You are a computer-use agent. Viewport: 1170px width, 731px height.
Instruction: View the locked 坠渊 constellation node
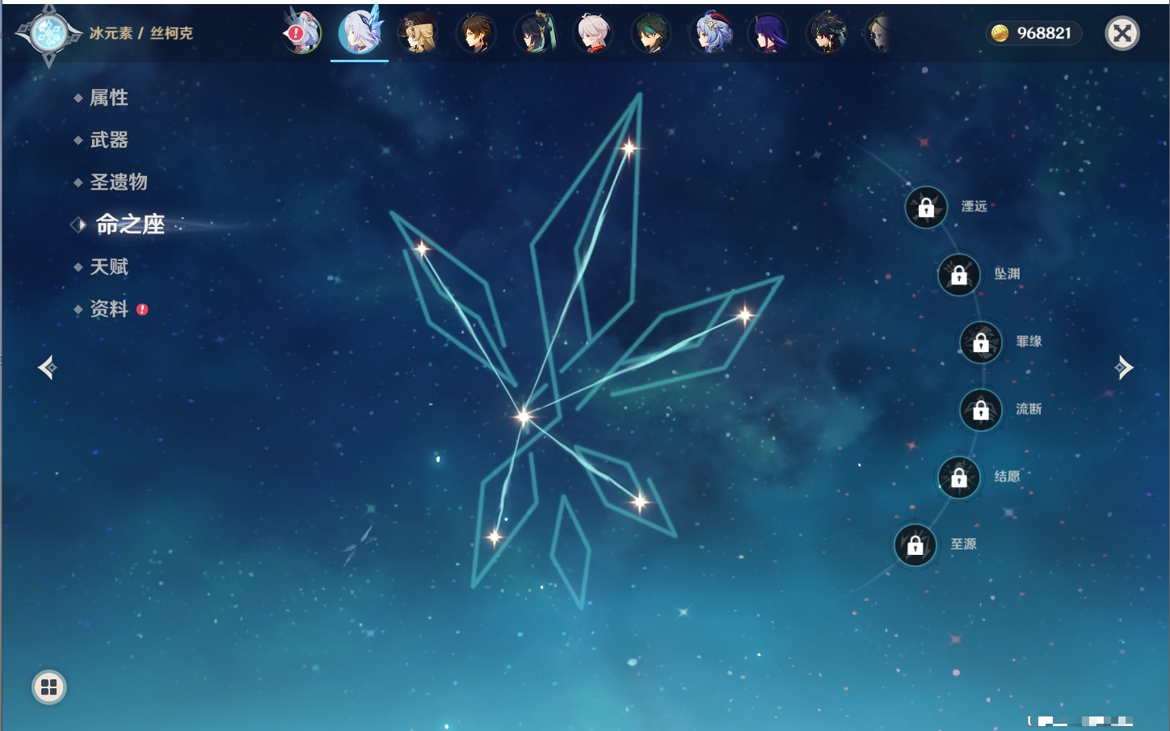click(959, 275)
